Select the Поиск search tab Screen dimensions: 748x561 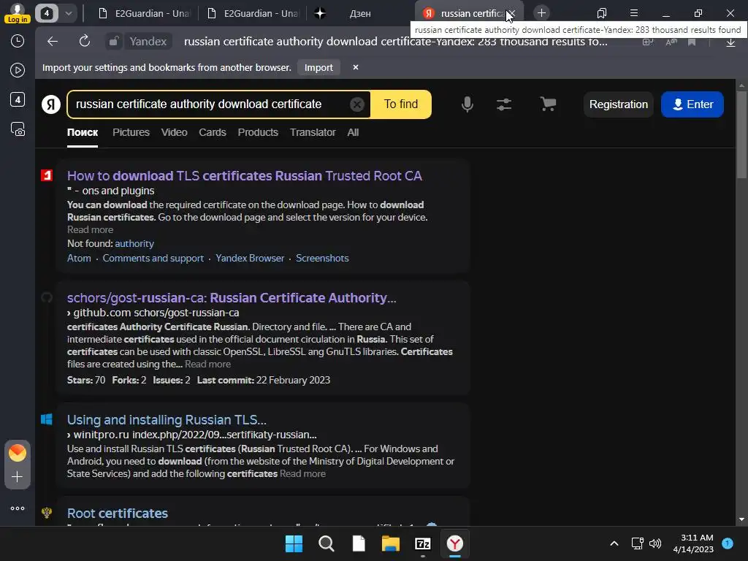pyautogui.click(x=83, y=133)
